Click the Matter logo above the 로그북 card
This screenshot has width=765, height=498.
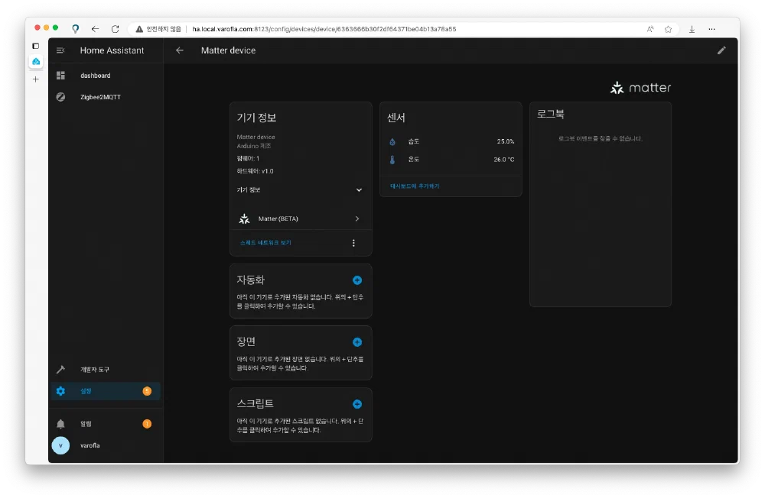coord(640,87)
